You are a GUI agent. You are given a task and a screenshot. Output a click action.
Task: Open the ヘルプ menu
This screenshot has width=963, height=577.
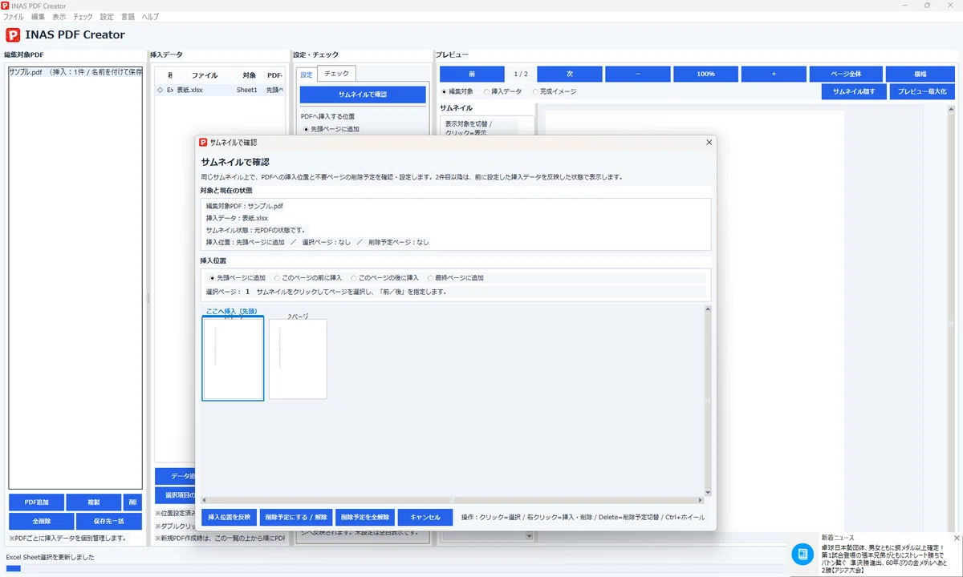(150, 16)
